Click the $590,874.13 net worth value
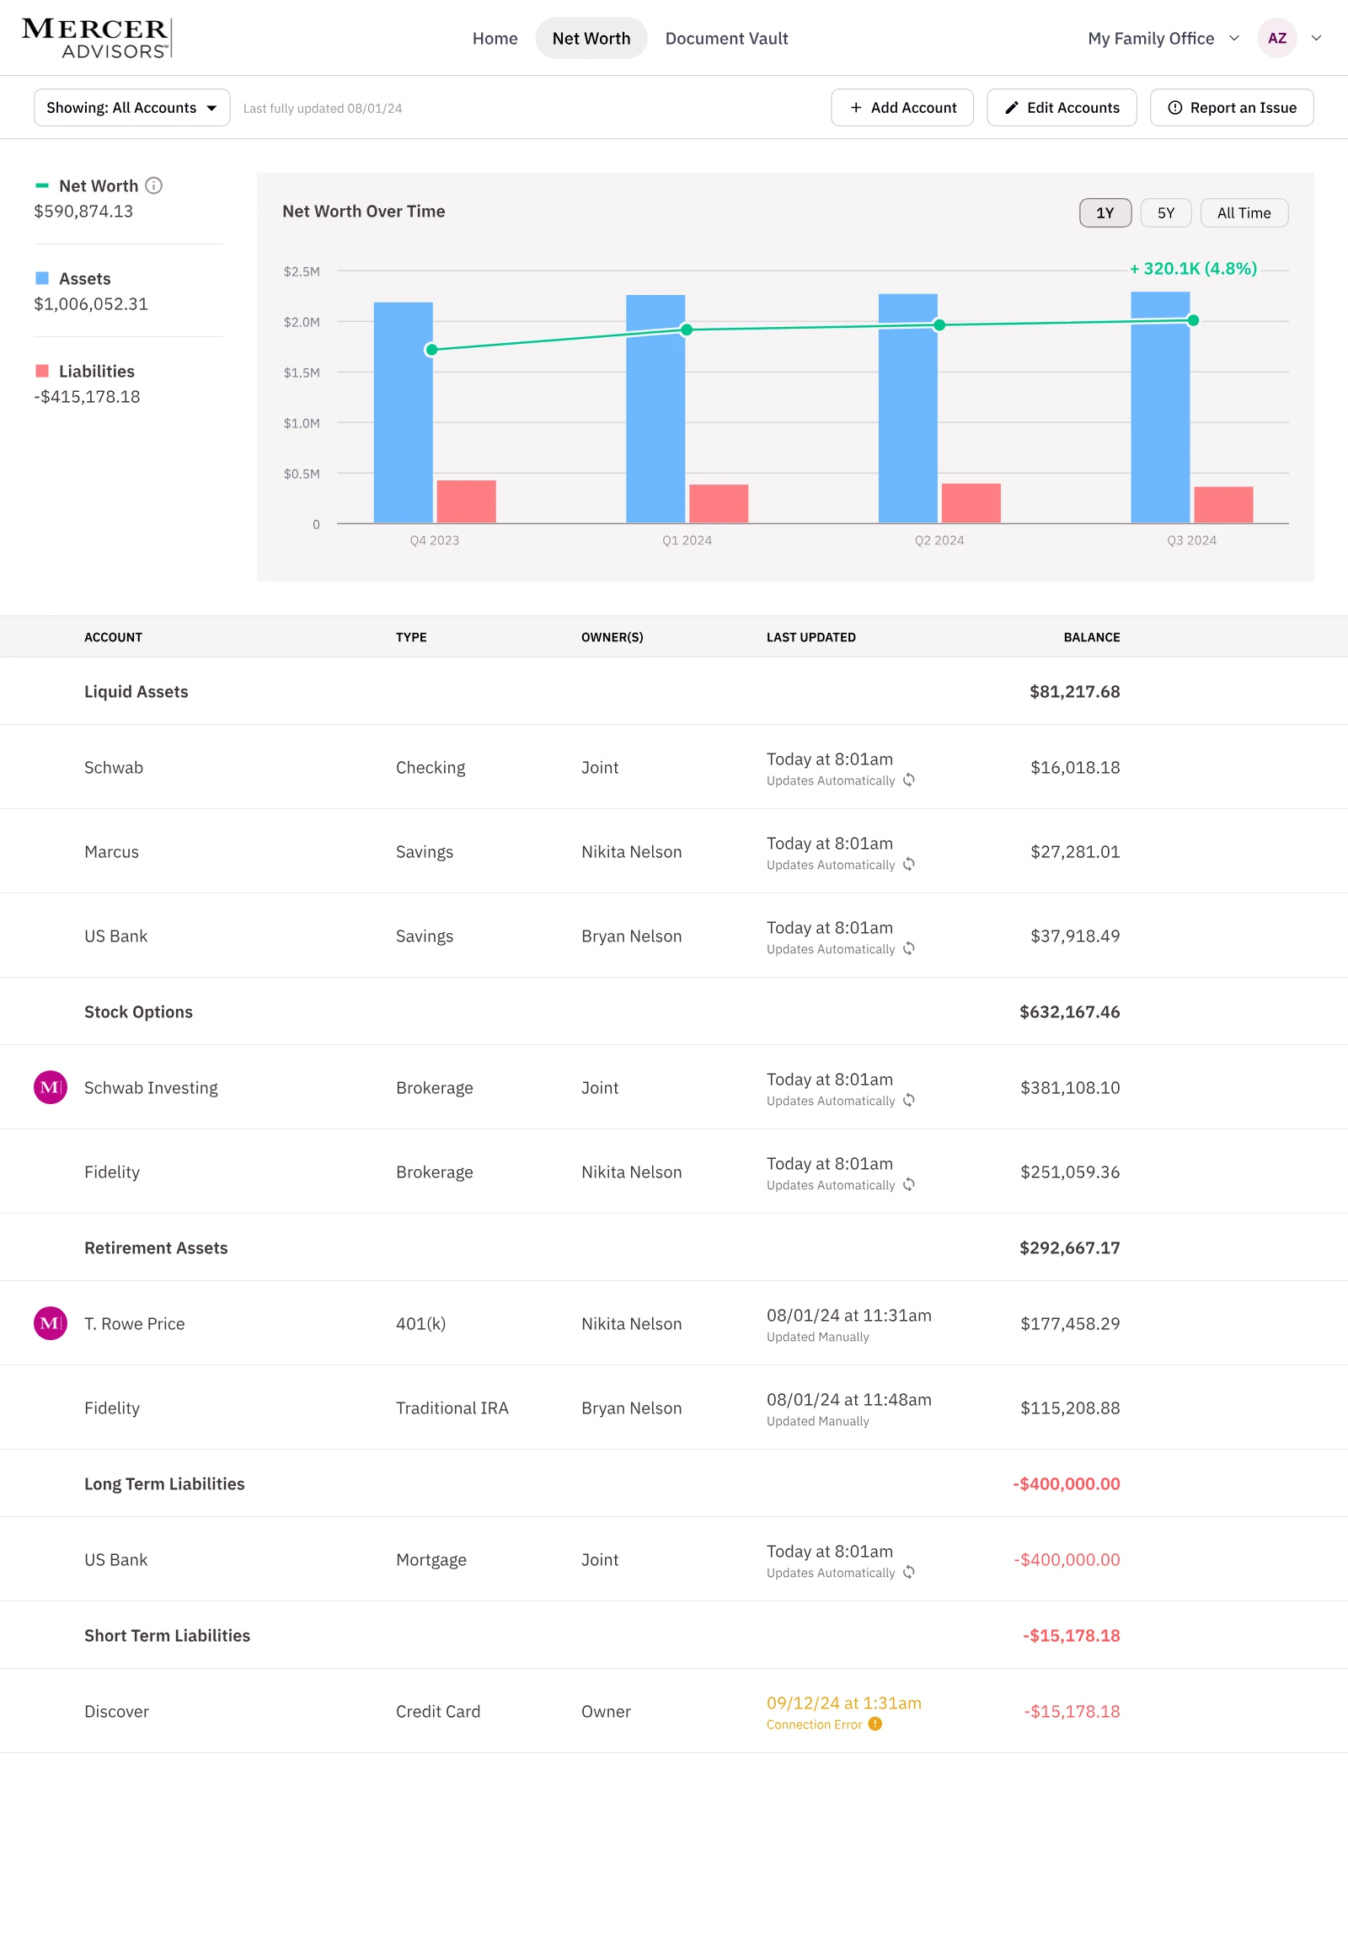The width and height of the screenshot is (1348, 1952). [83, 212]
